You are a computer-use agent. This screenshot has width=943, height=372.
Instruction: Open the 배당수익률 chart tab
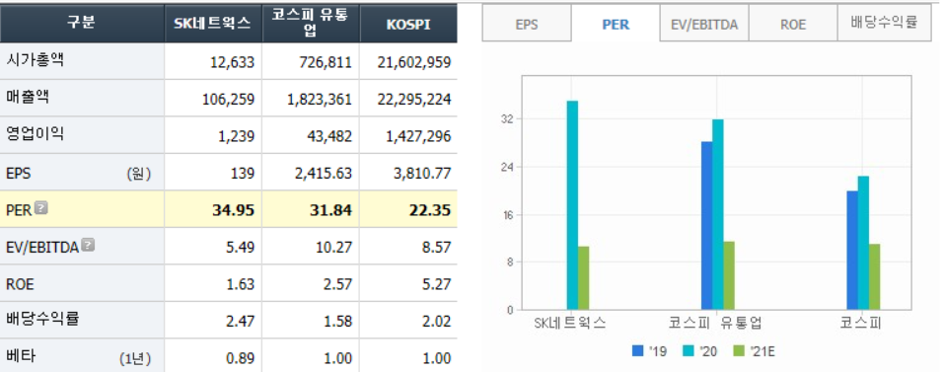tap(884, 24)
